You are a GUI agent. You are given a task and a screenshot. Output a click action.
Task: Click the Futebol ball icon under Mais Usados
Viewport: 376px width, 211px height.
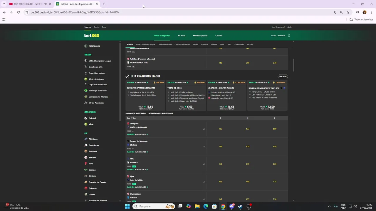[x=86, y=118]
